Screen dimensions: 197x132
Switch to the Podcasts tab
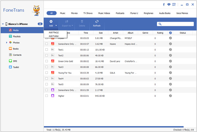(120, 13)
